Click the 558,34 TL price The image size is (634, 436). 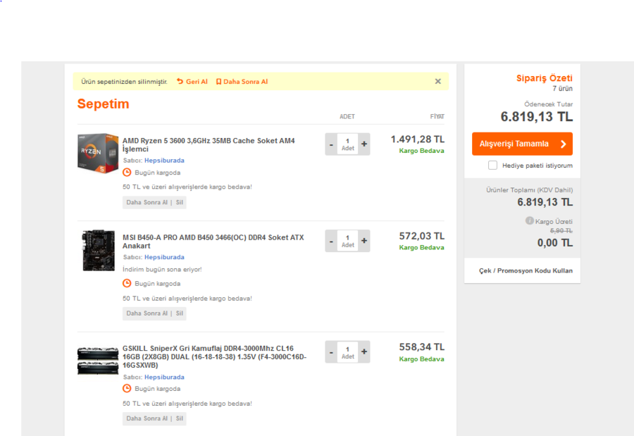click(x=422, y=347)
